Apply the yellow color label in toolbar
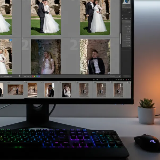 pos(34,76)
